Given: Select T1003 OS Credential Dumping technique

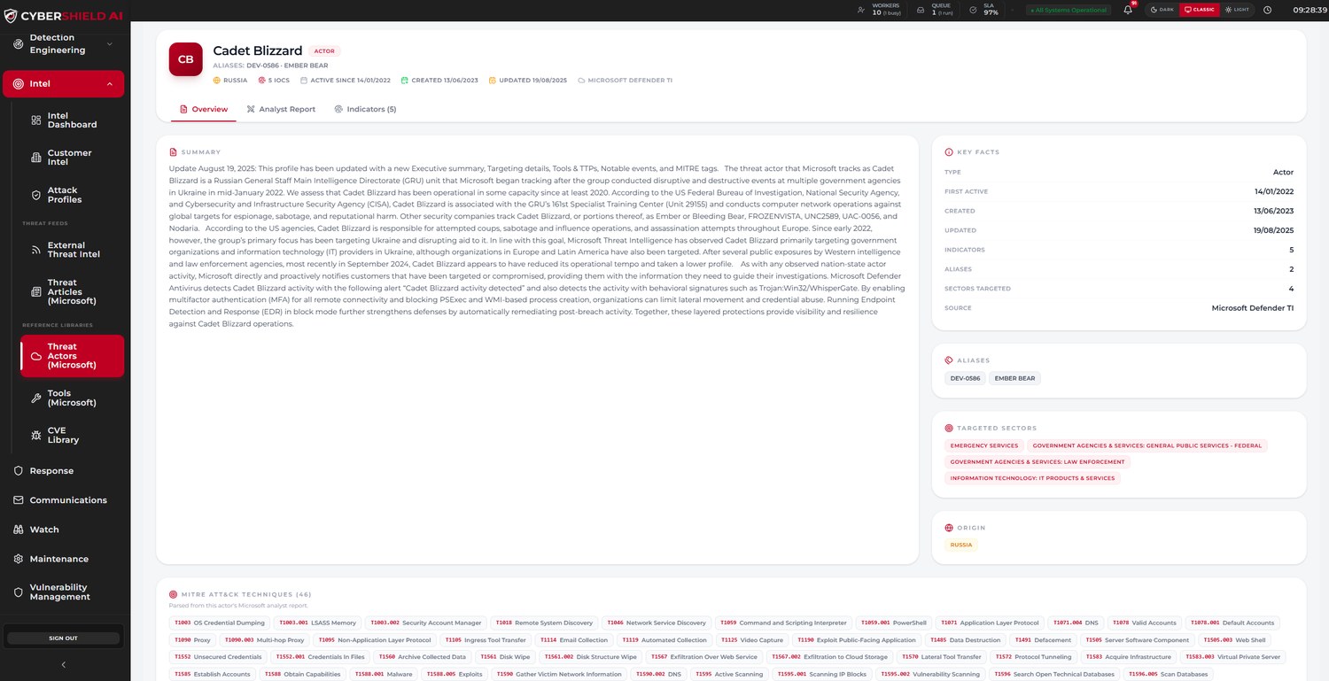Looking at the screenshot, I should (x=219, y=623).
